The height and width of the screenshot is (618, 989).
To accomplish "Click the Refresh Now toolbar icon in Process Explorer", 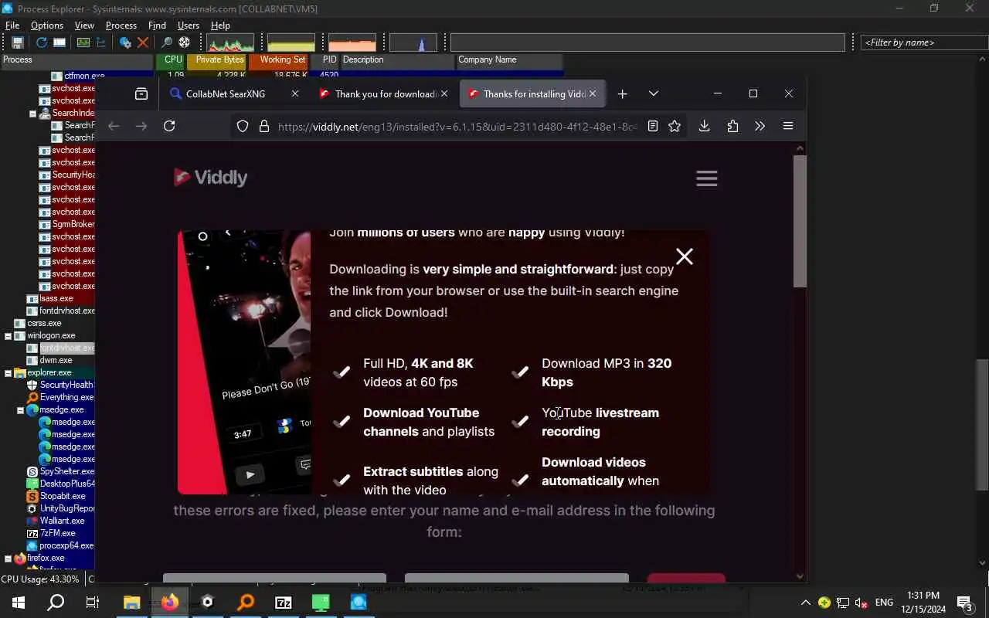I will click(42, 42).
